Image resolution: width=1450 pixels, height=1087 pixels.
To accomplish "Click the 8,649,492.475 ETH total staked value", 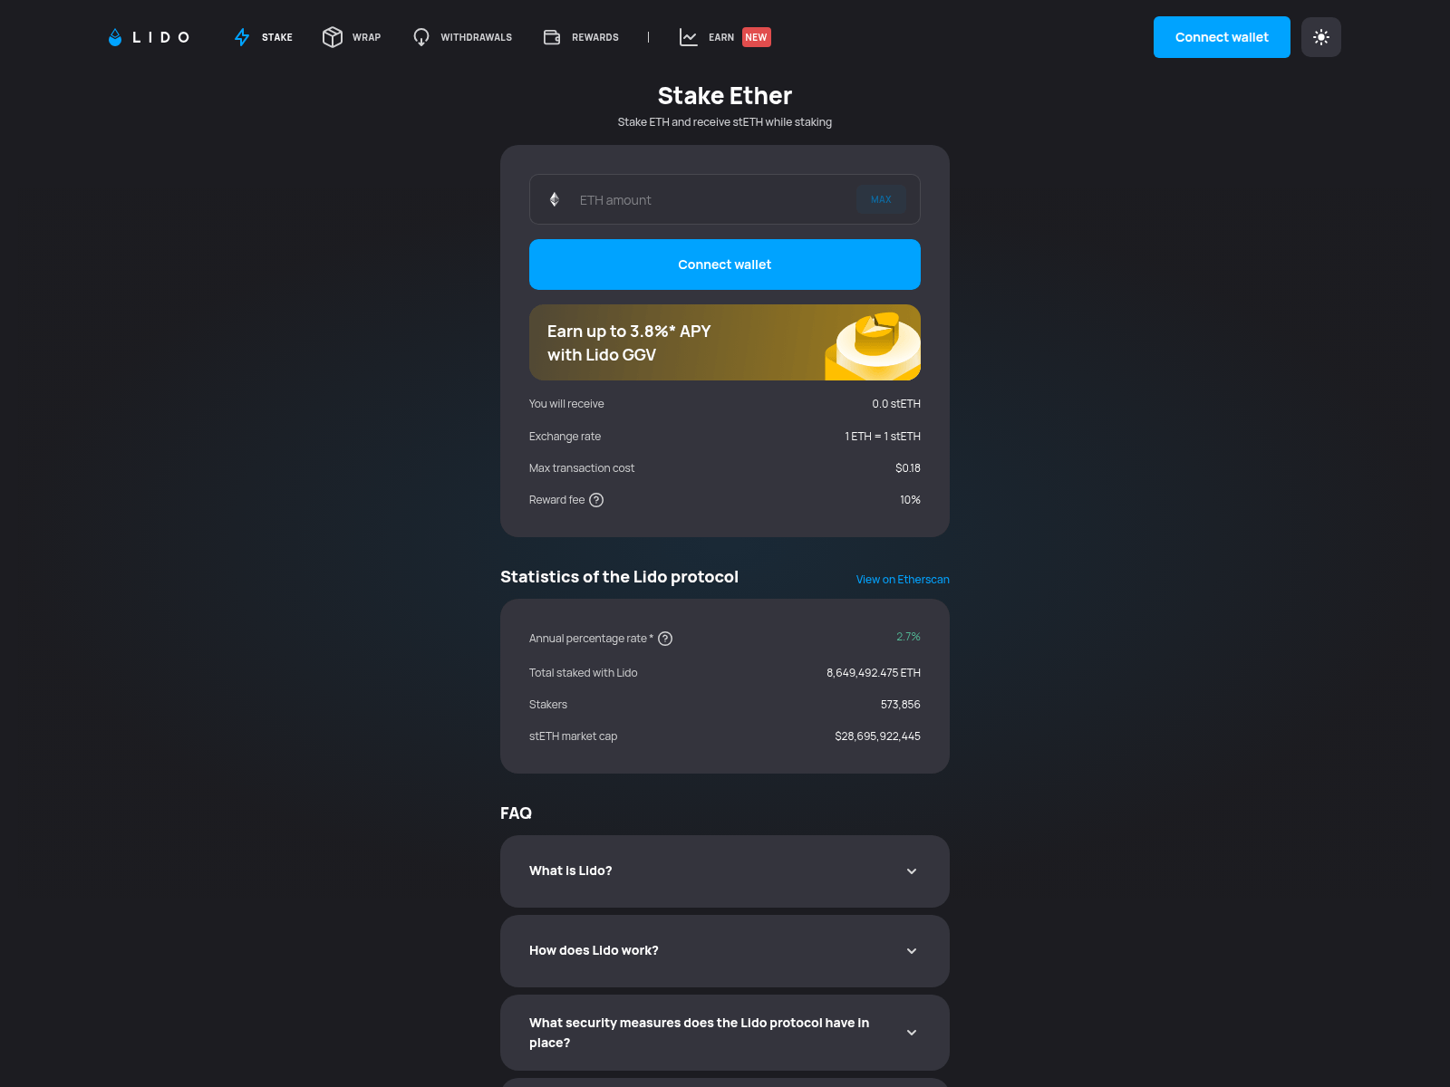I will pyautogui.click(x=874, y=673).
